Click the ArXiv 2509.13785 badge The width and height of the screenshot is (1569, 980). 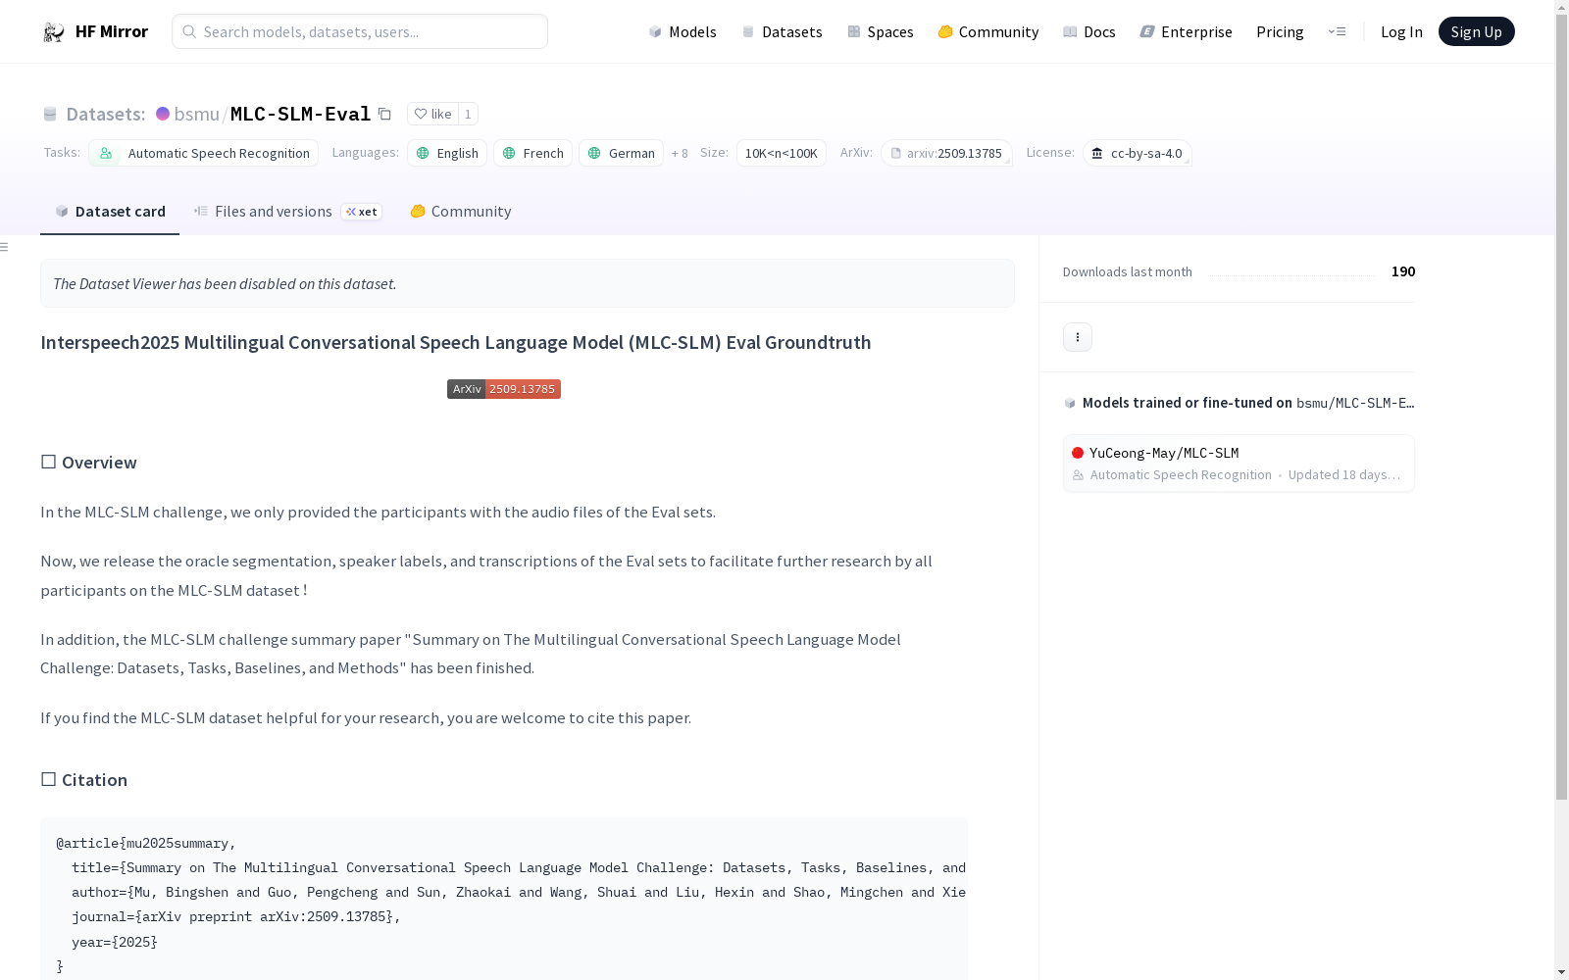[504, 389]
